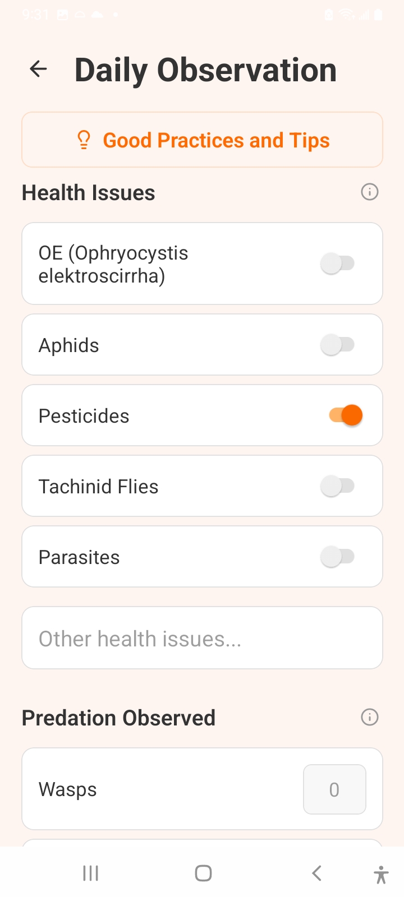This screenshot has height=897, width=404.
Task: Tap the back arrow beside Daily Observation
Action: point(38,70)
